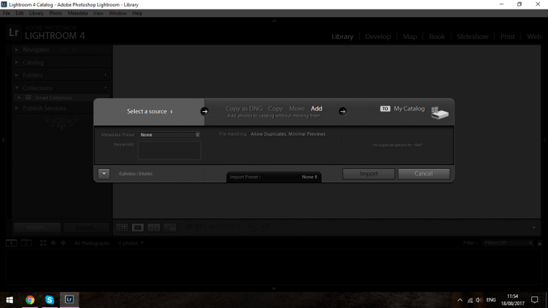Click the Lightroom taskbar icon
Viewport: 548px width, 308px height.
click(x=69, y=299)
